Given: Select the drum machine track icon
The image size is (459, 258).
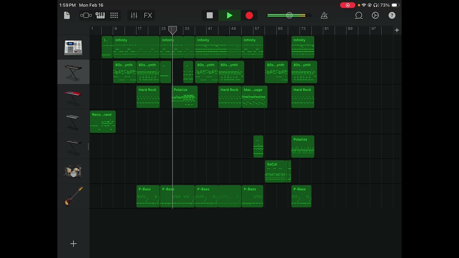Looking at the screenshot, I should click(73, 47).
